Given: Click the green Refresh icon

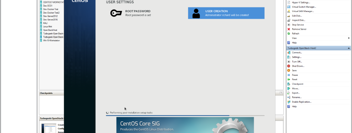Looking at the screenshot, I should (289, 34).
